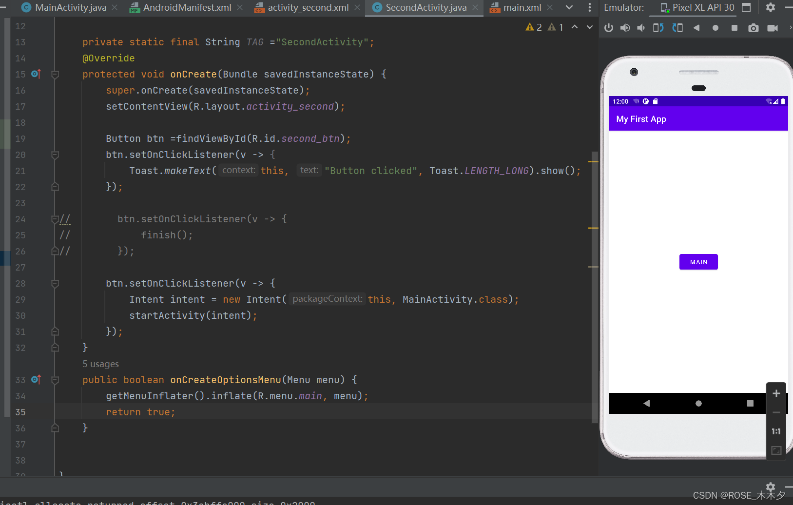
Task: Open the warnings indicator showing 2 warnings
Action: pos(534,27)
